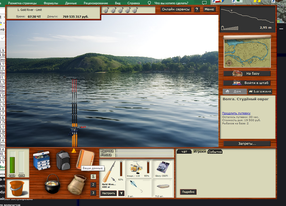Image resolution: width=286 pixels, height=206 pixels.
Task: Expand the arrow next to Настроить
Action: pos(121,193)
